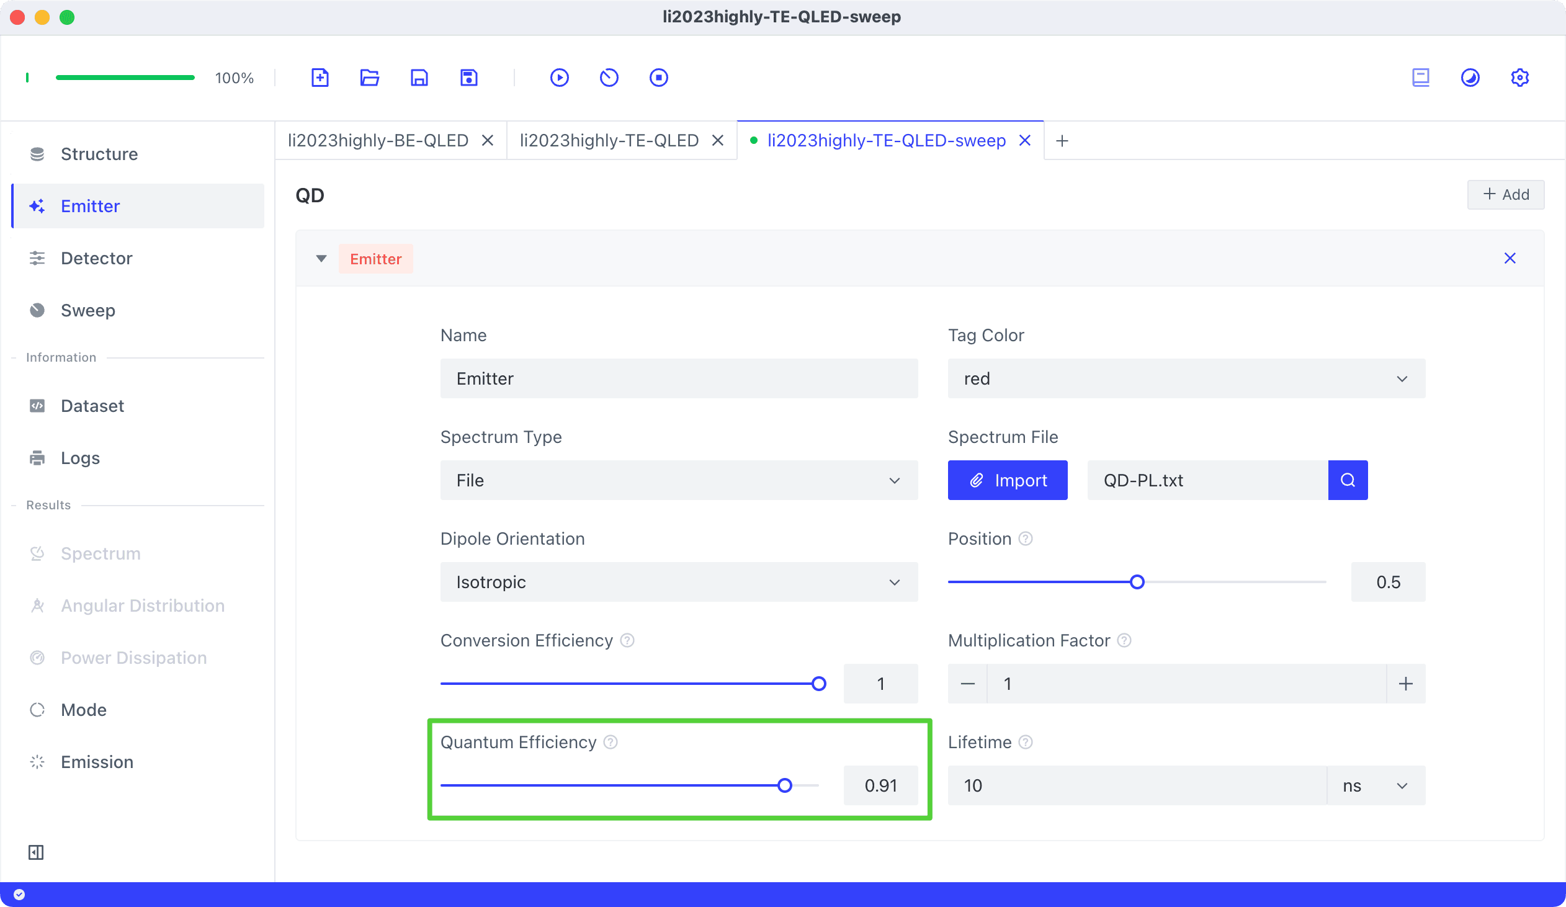
Task: Click the Quantum Efficiency slider handle
Action: [x=785, y=786]
